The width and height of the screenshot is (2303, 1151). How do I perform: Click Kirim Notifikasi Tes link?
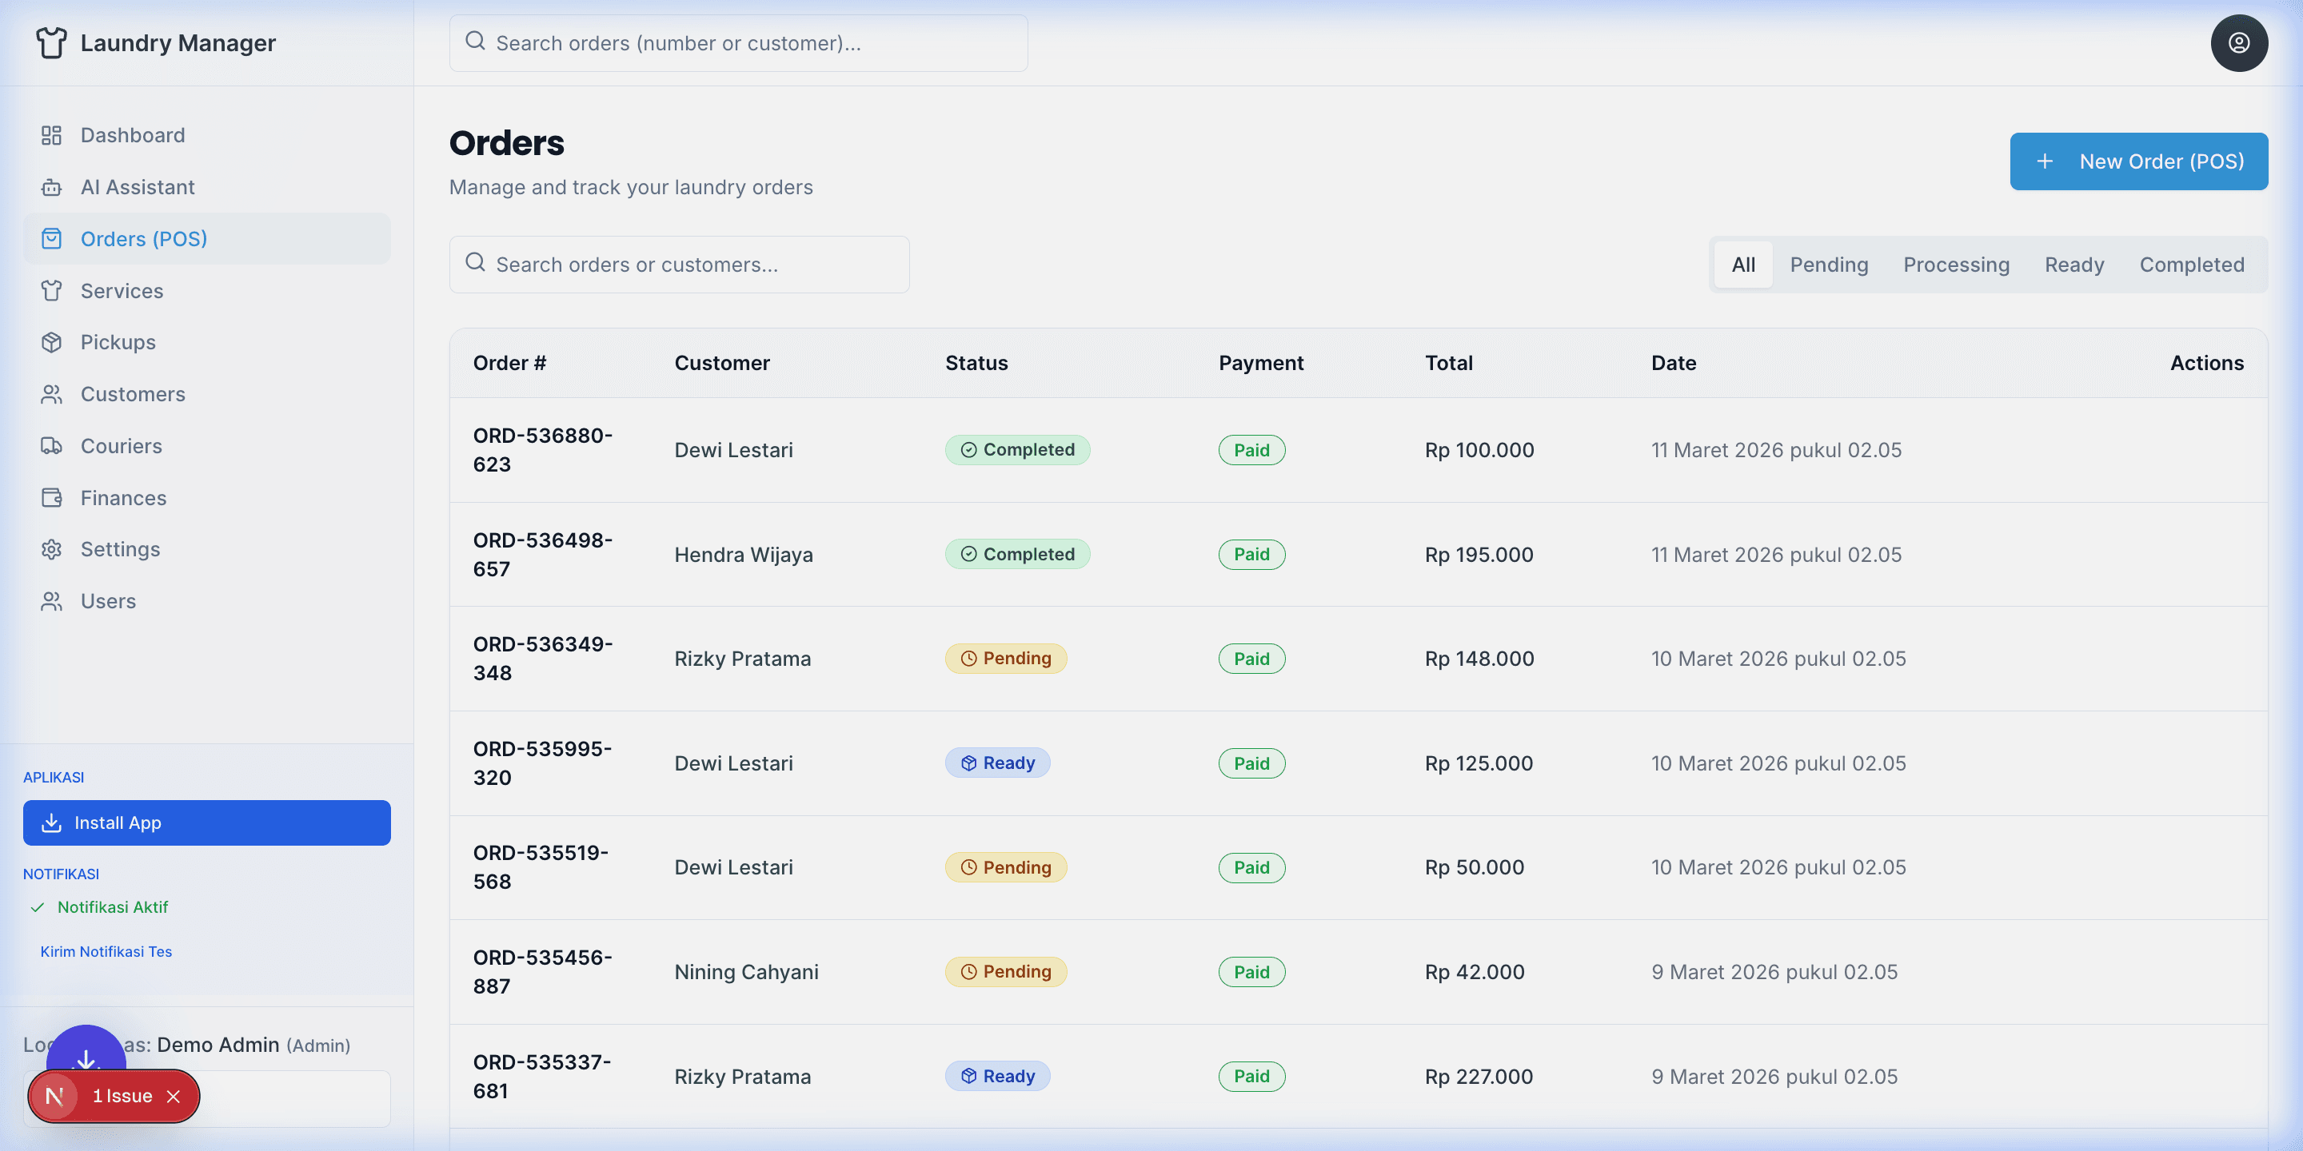click(x=106, y=951)
